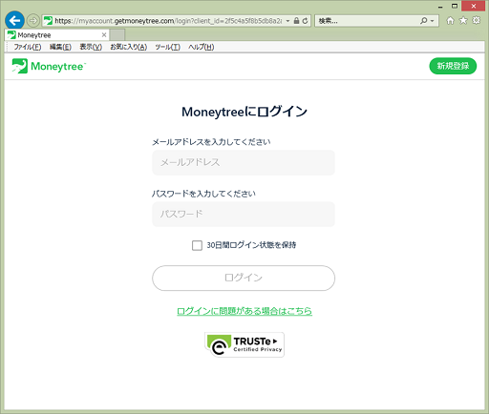Open the お気に入り(A) menu
The width and height of the screenshot is (489, 414).
[129, 47]
